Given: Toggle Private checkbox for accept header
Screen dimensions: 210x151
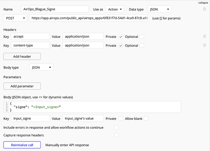Looking at the screenshot, I should point(121,37).
